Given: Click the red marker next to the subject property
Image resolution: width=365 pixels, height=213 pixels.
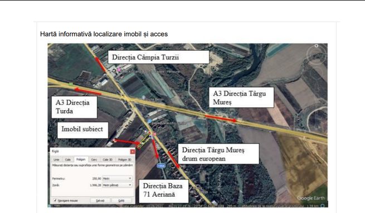Looking at the screenshot, I should pos(154,135).
